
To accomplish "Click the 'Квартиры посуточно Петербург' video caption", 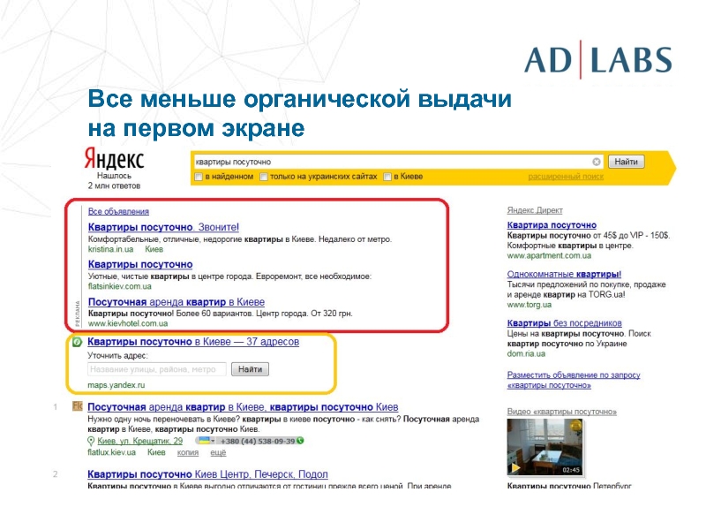I will click(569, 487).
